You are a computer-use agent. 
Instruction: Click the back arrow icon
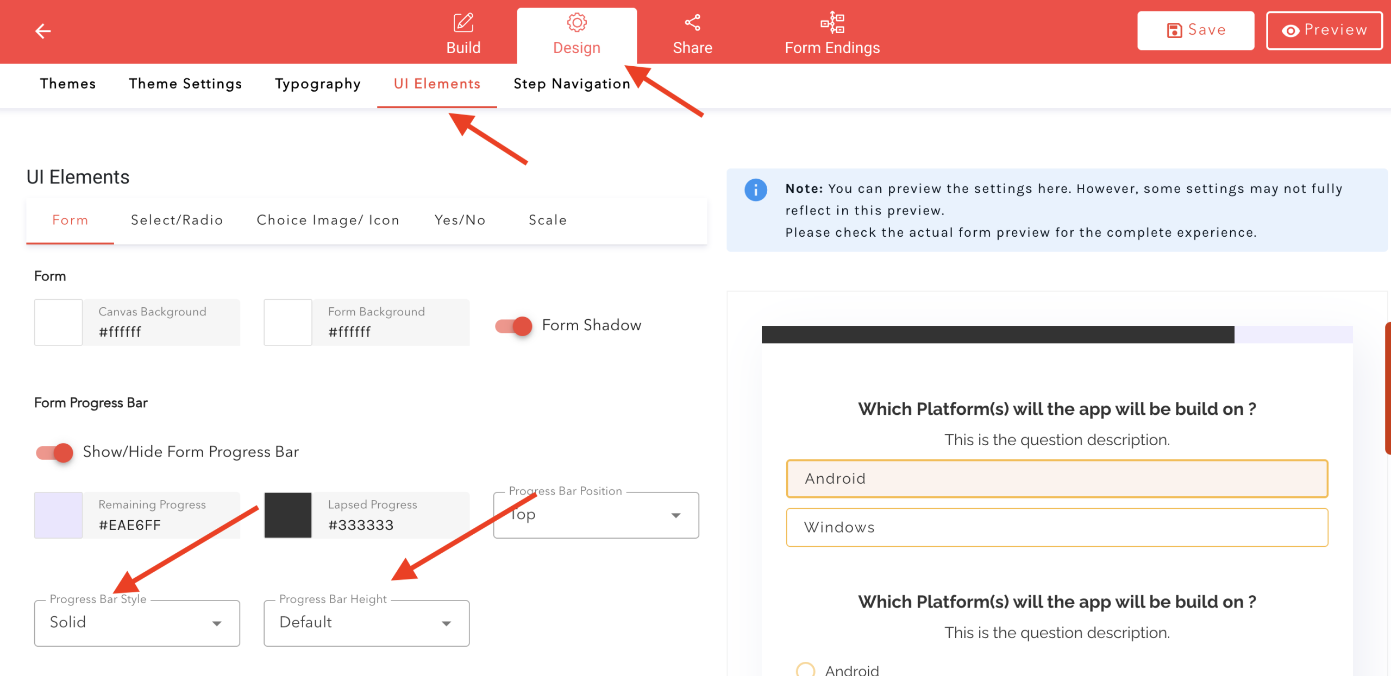pos(43,31)
